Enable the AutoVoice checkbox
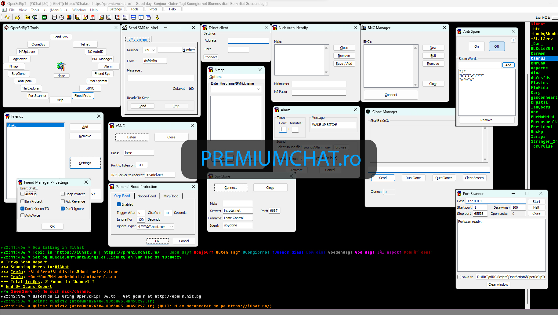The image size is (558, 315). pos(22,215)
